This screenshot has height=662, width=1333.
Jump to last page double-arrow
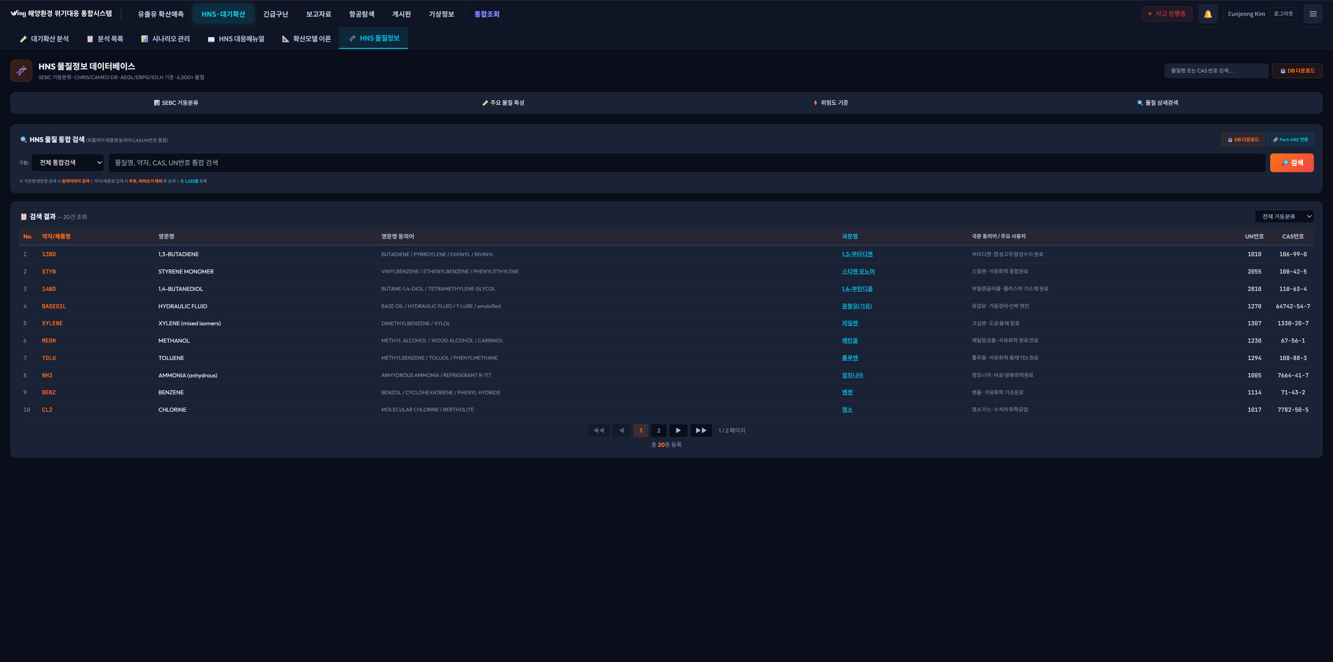(x=701, y=431)
